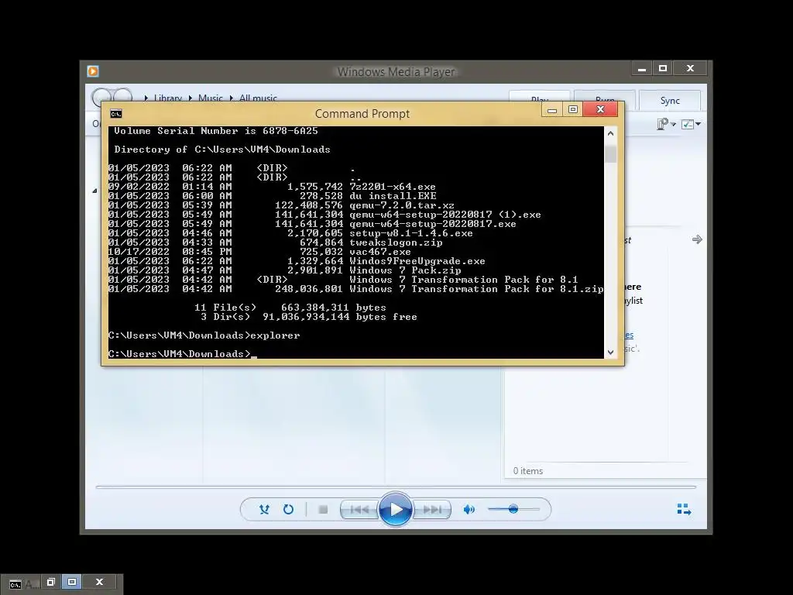The image size is (793, 595).
Task: Click the Music breadcrumb in Media Player
Action: [211, 98]
